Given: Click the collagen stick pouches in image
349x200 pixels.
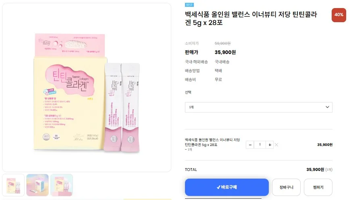Looking at the screenshot, I should 122,107.
